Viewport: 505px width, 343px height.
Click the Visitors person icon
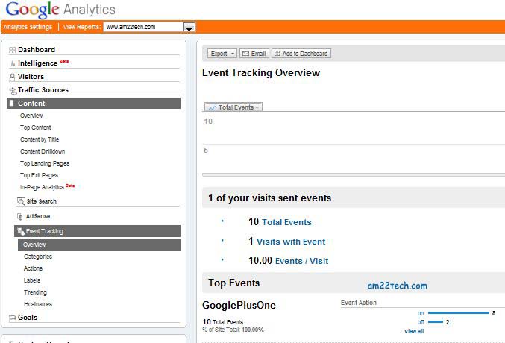click(12, 77)
